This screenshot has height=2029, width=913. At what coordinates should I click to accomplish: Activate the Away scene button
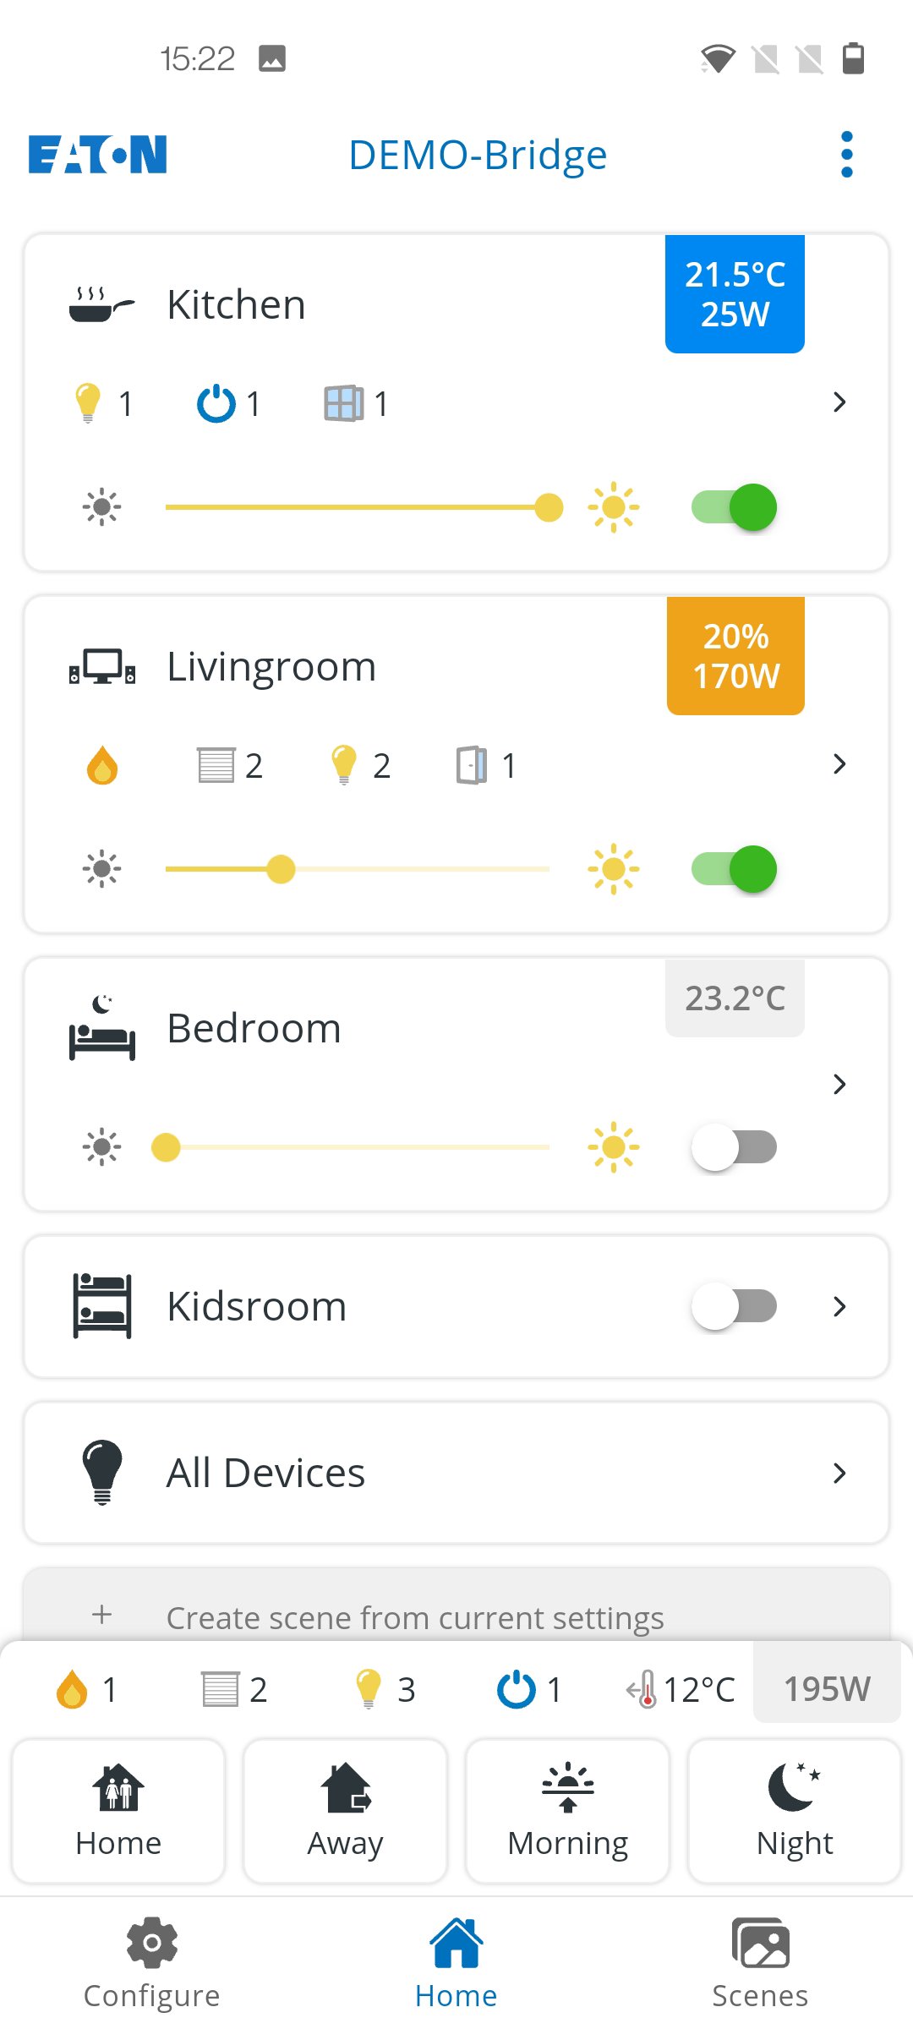pos(346,1810)
